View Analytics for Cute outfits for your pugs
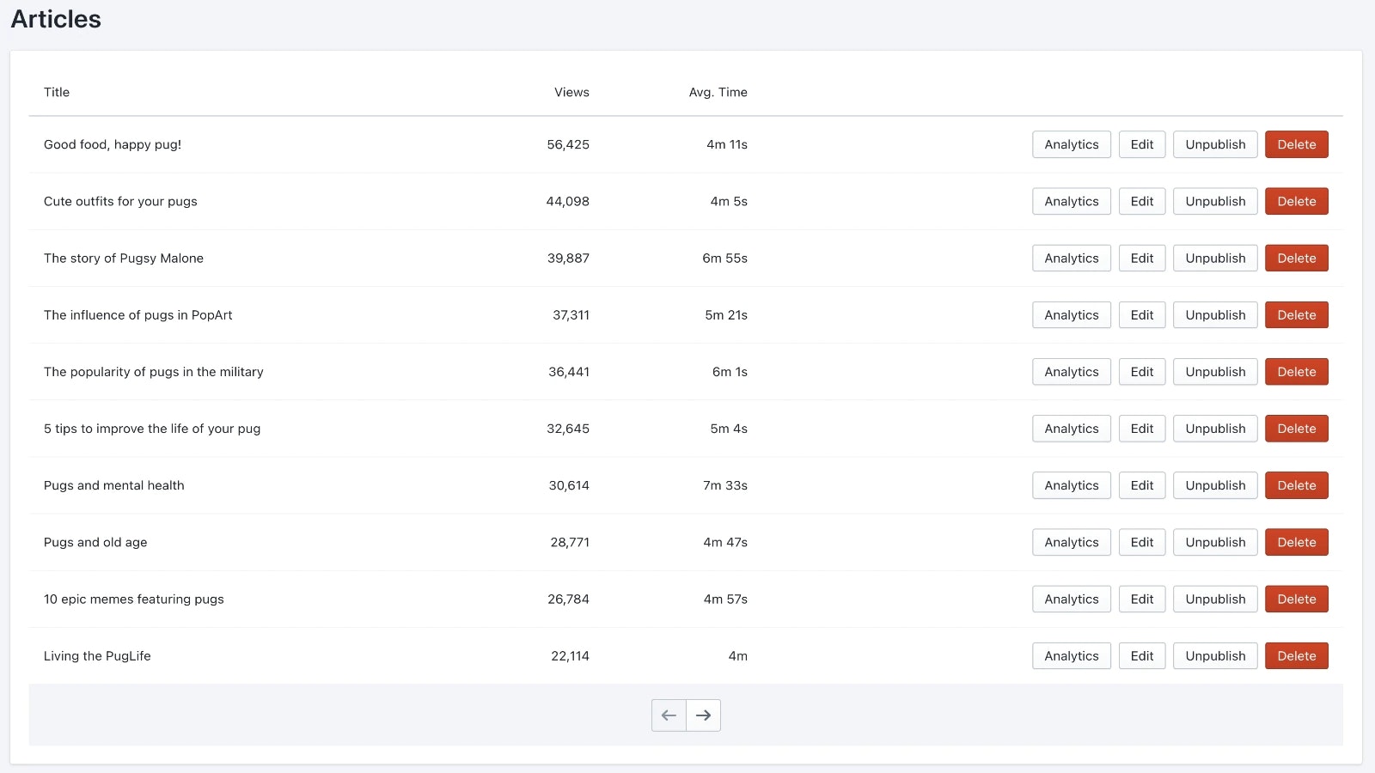The width and height of the screenshot is (1375, 773). [x=1072, y=201]
